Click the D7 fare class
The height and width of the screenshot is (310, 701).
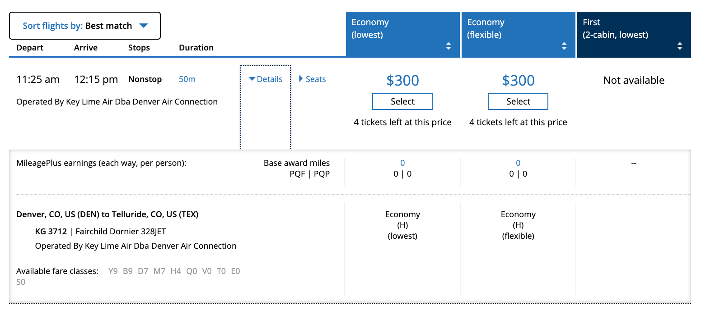point(143,271)
